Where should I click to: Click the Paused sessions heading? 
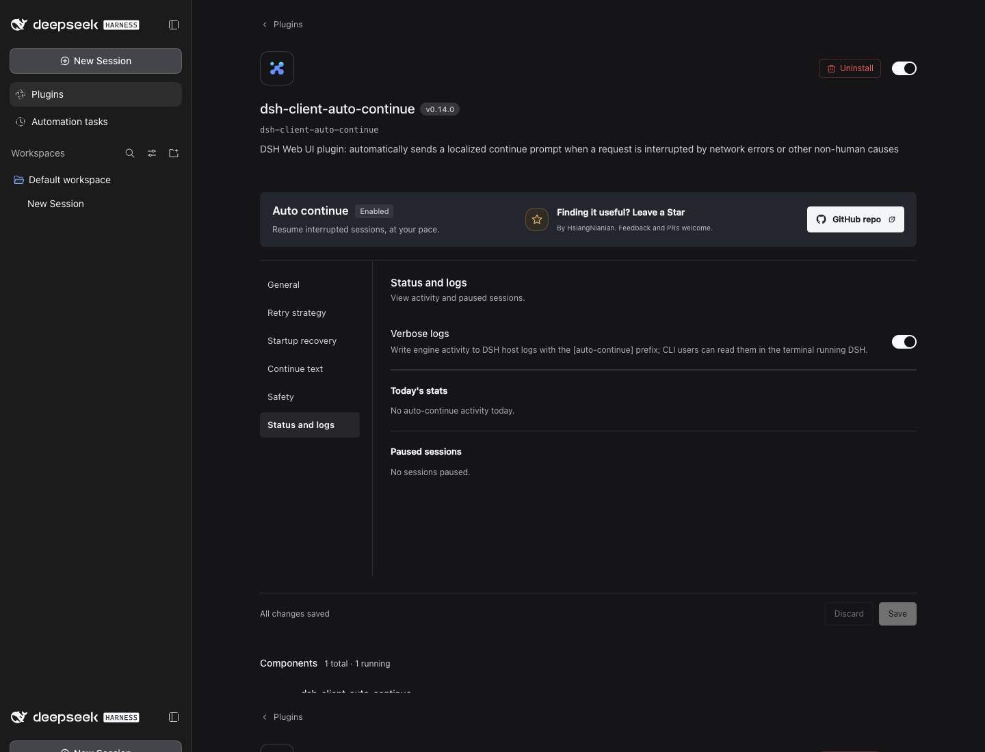pos(426,452)
